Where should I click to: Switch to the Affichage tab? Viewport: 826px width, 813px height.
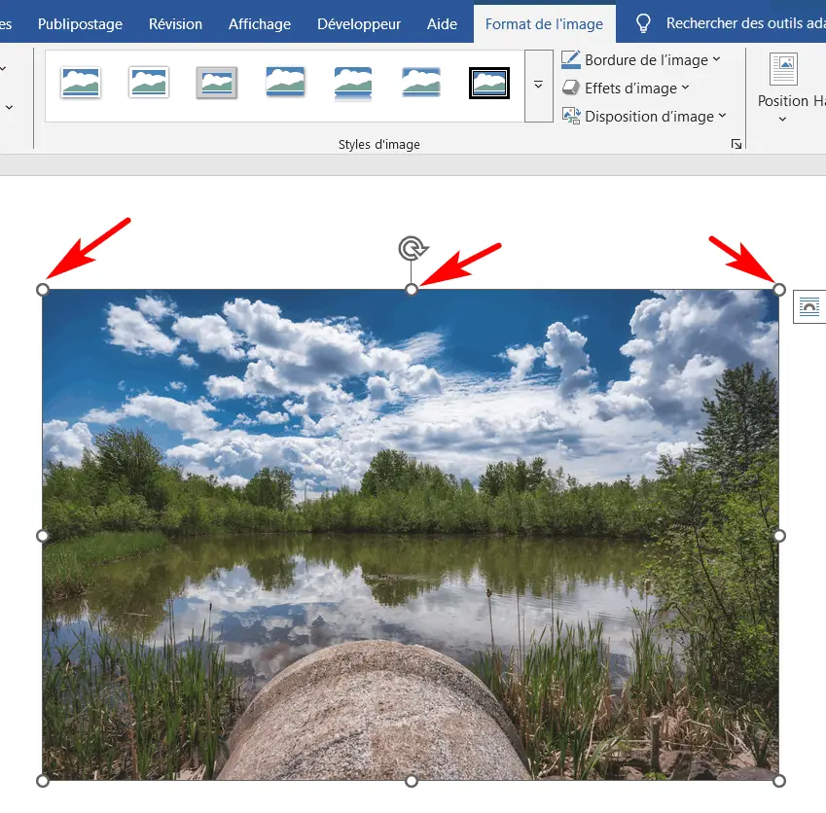tap(260, 24)
